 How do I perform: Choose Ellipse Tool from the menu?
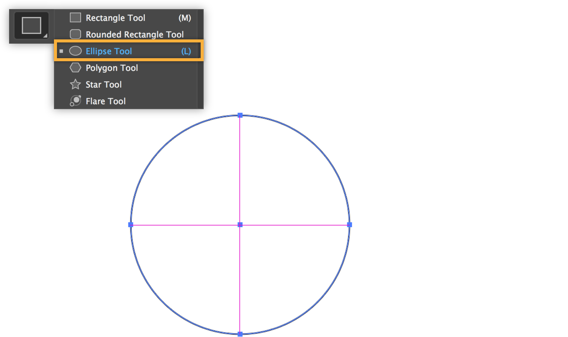coord(109,51)
